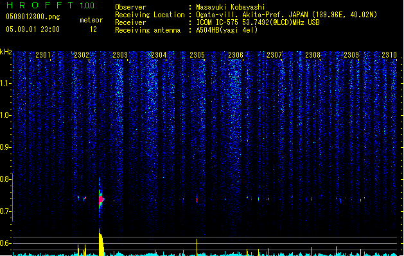
Task: Click the date stamp 05.09.01 23:00
Action: click(x=33, y=29)
